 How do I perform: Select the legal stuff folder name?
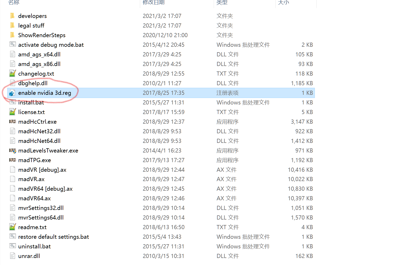coord(31,25)
